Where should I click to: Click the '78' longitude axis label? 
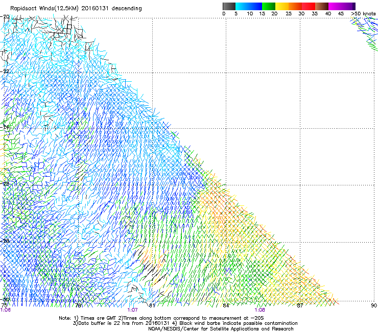tap(78, 305)
